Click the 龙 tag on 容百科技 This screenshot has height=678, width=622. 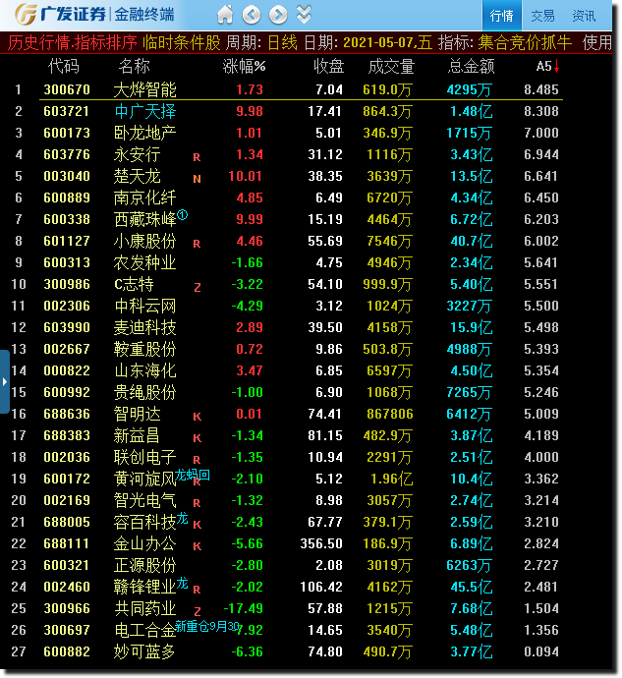pos(182,519)
